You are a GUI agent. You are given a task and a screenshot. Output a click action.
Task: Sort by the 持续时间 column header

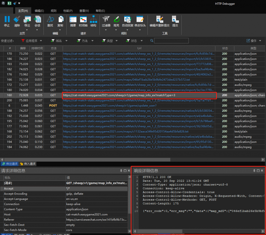coord(37,48)
